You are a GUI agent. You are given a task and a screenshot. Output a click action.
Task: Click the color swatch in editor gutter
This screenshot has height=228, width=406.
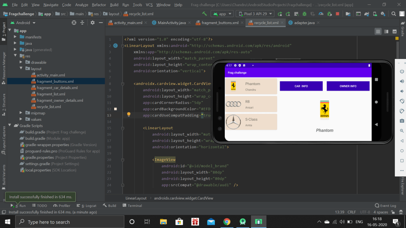115,108
